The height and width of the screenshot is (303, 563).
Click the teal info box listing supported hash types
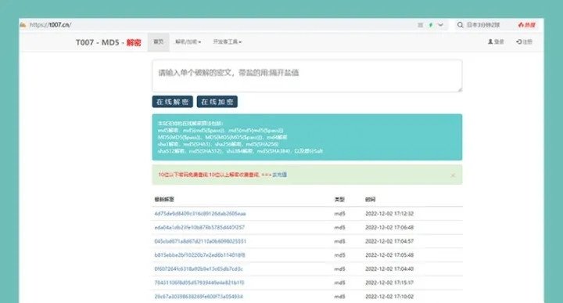coord(307,137)
